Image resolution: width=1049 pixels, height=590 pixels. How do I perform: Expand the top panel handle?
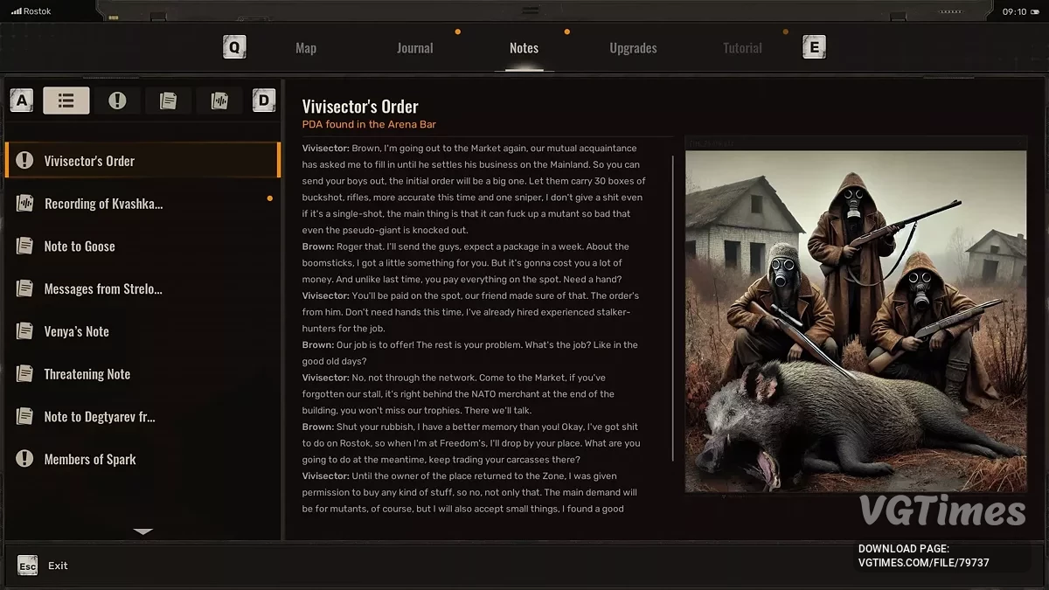coord(530,10)
